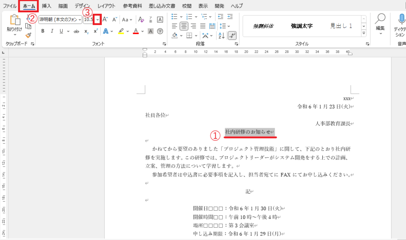406x240 pixels.
Task: Click the Numbering list icon
Action: 189,17
